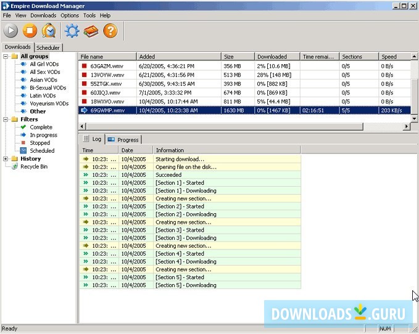Click the file list's horizontal scrollbar right arrow
This screenshot has width=419, height=334.
(x=406, y=126)
